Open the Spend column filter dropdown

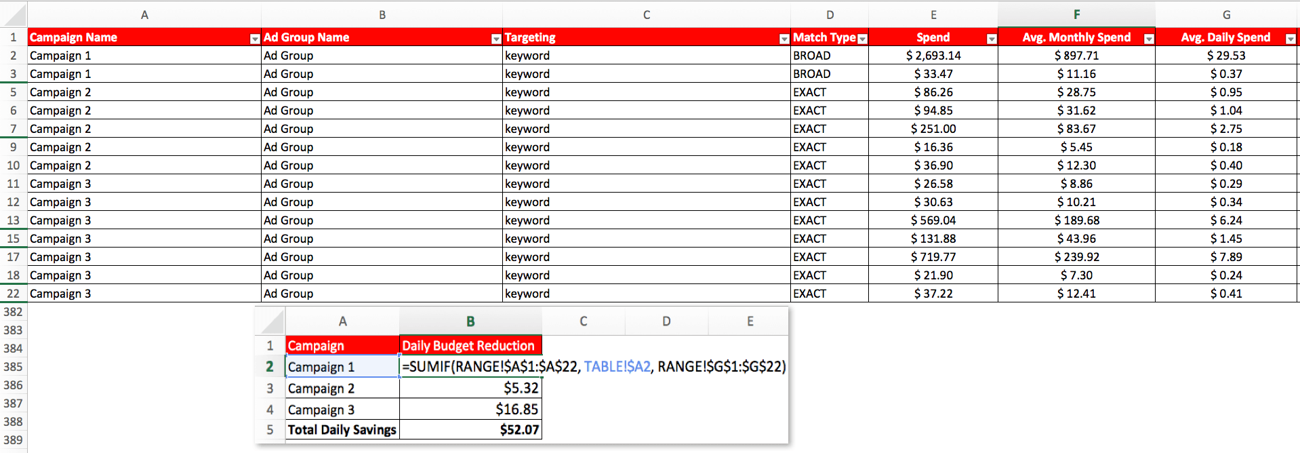[992, 39]
